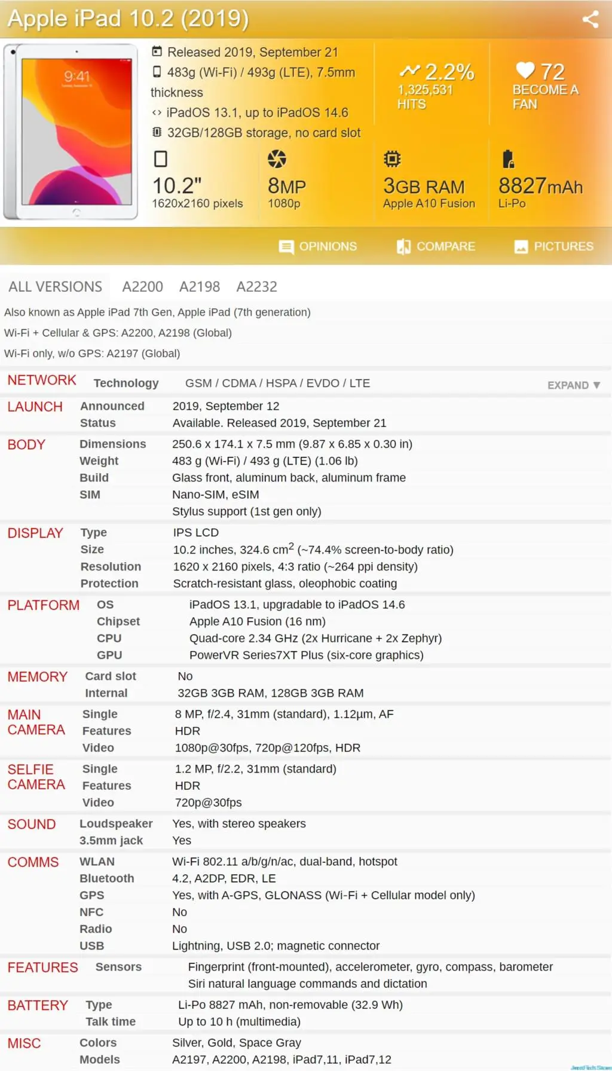
Task: Open the iPad product thumbnail image
Action: coord(71,132)
